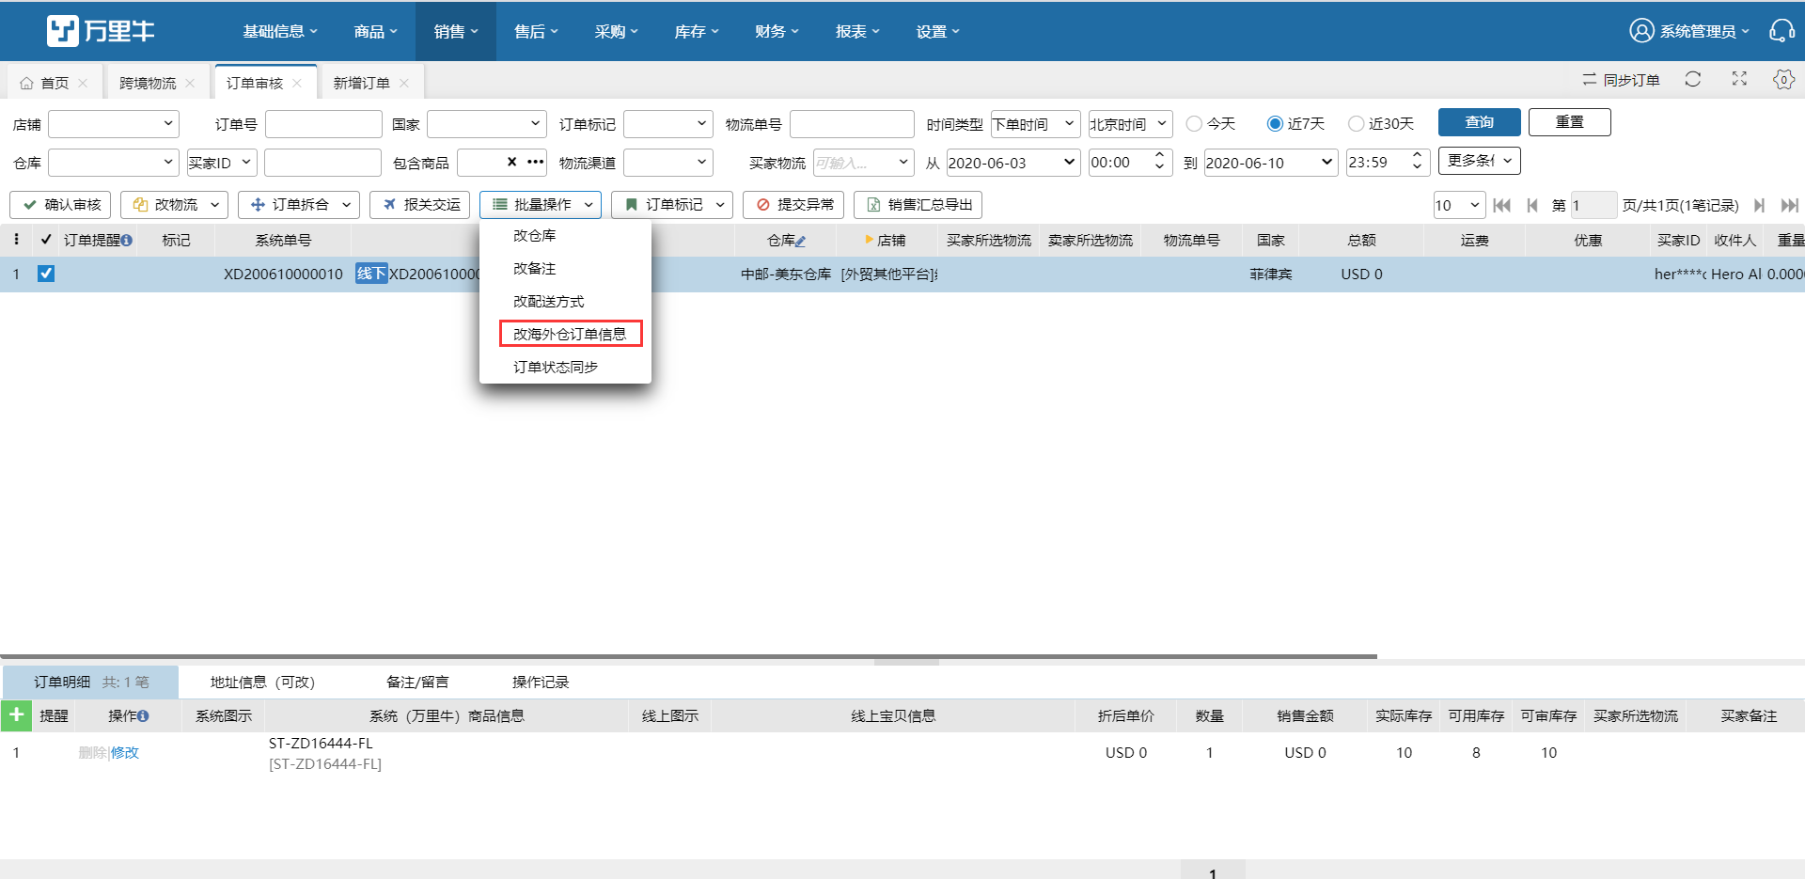
Task: Close the 订单审核 tab
Action: tap(297, 84)
